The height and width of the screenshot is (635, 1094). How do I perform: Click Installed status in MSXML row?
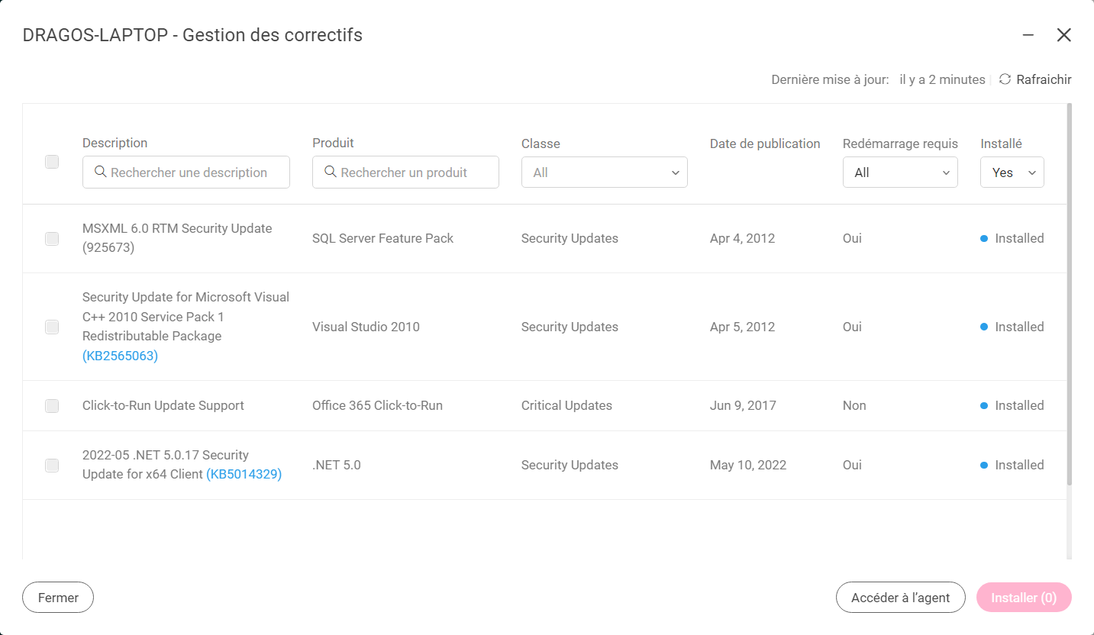pos(1012,238)
